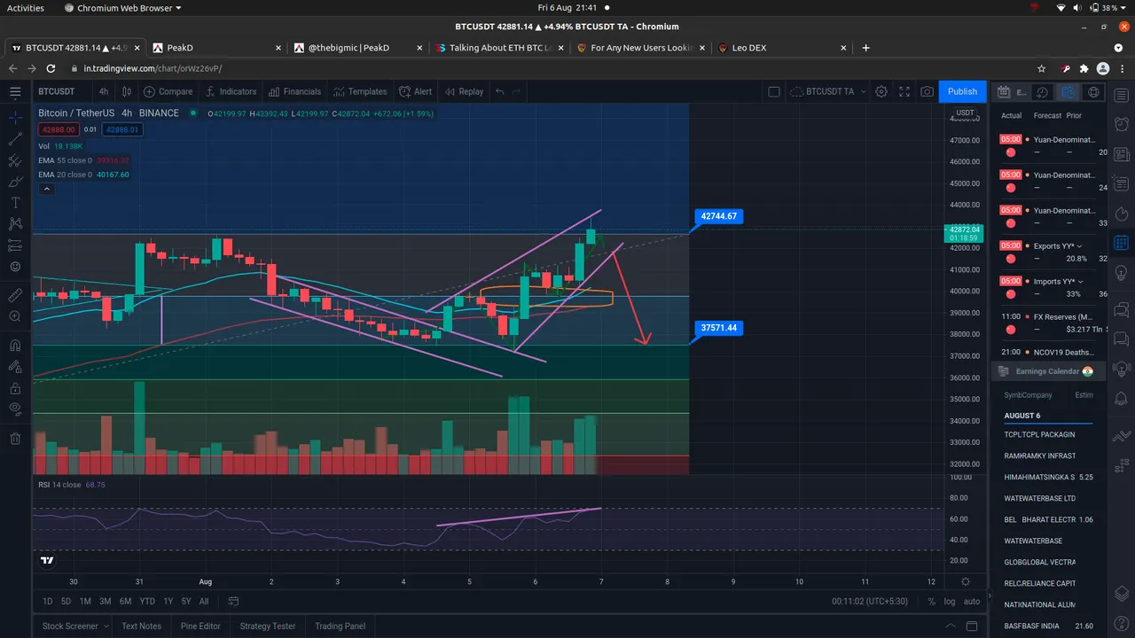This screenshot has height=638, width=1135.
Task: Toggle hide all drawings eye icon
Action: (x=15, y=409)
